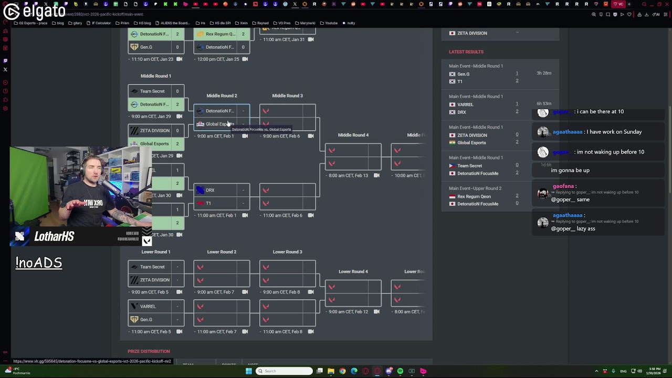Open the Team Secret vs DetonatioN FocusMe latest result
This screenshot has height=378, width=672.
coord(500,165)
